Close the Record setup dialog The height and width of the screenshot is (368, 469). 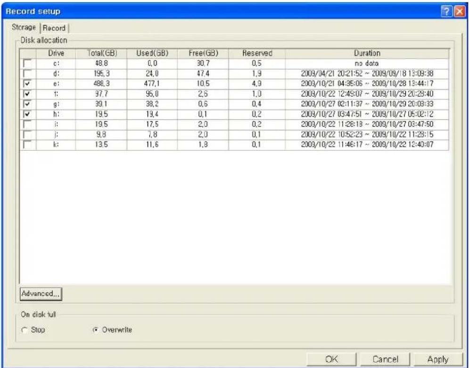click(x=459, y=12)
